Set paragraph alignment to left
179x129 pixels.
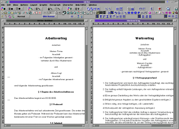tap(140, 17)
